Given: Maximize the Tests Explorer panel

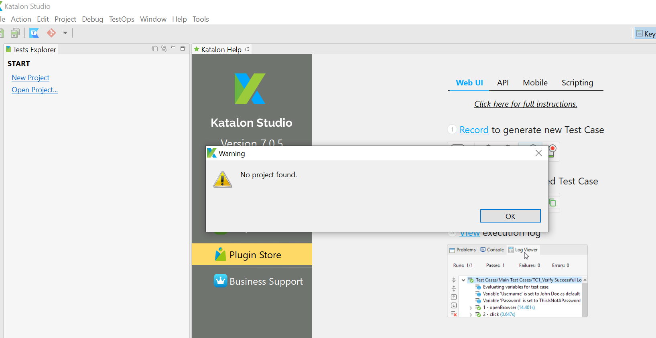Looking at the screenshot, I should tap(183, 49).
